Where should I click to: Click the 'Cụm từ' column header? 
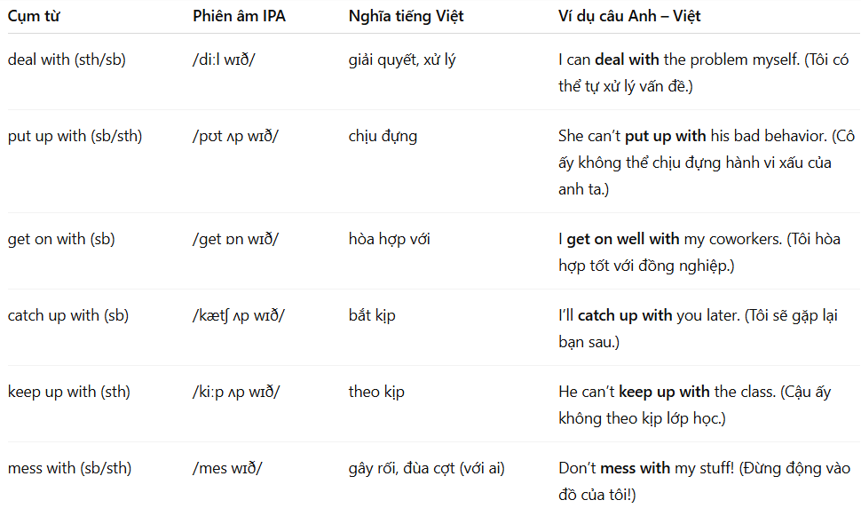[34, 16]
